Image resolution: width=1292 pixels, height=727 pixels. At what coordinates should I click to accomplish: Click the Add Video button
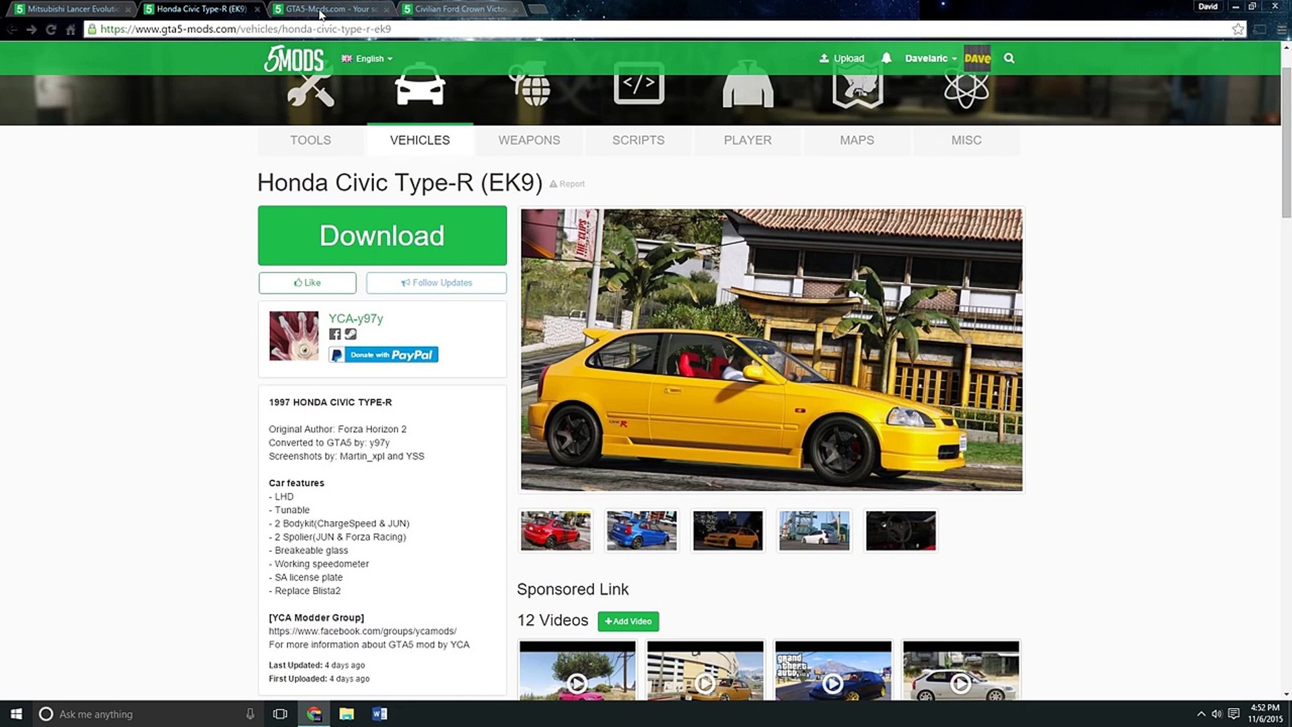click(x=628, y=621)
